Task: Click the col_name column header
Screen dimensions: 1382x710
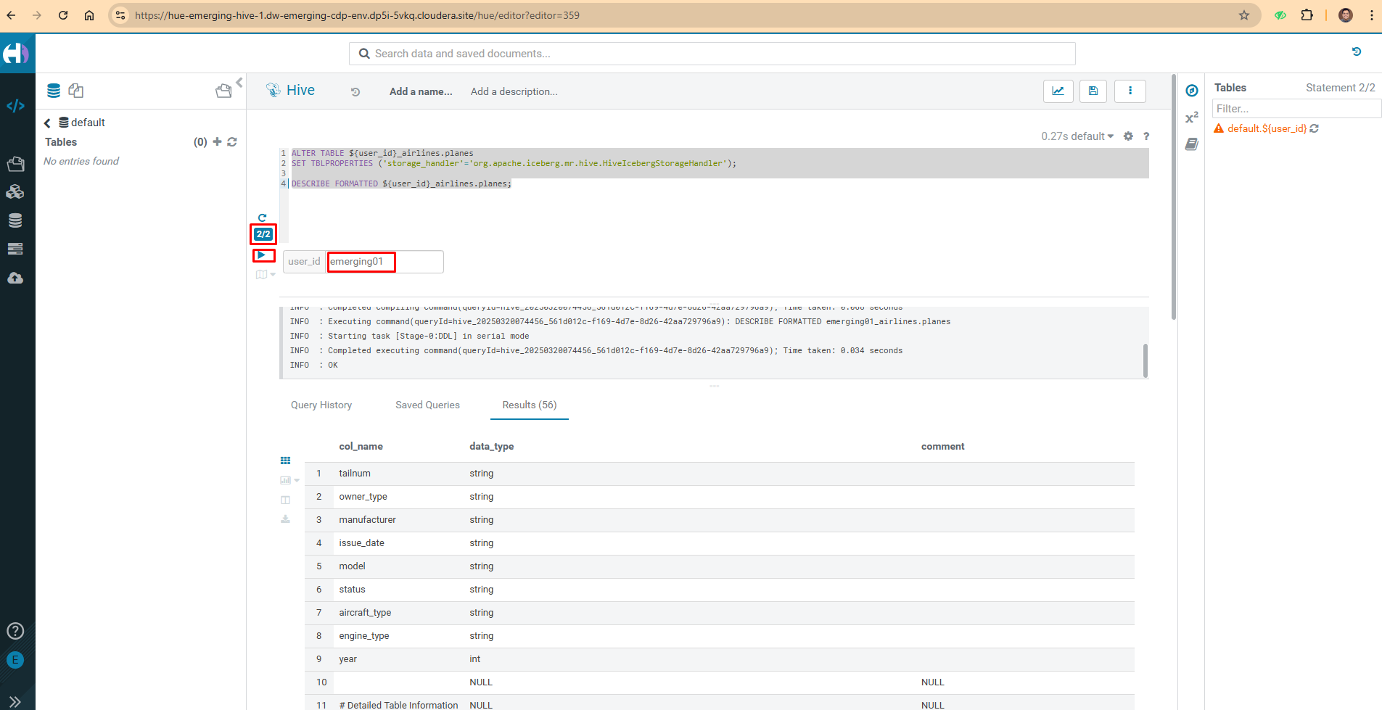Action: 361,447
